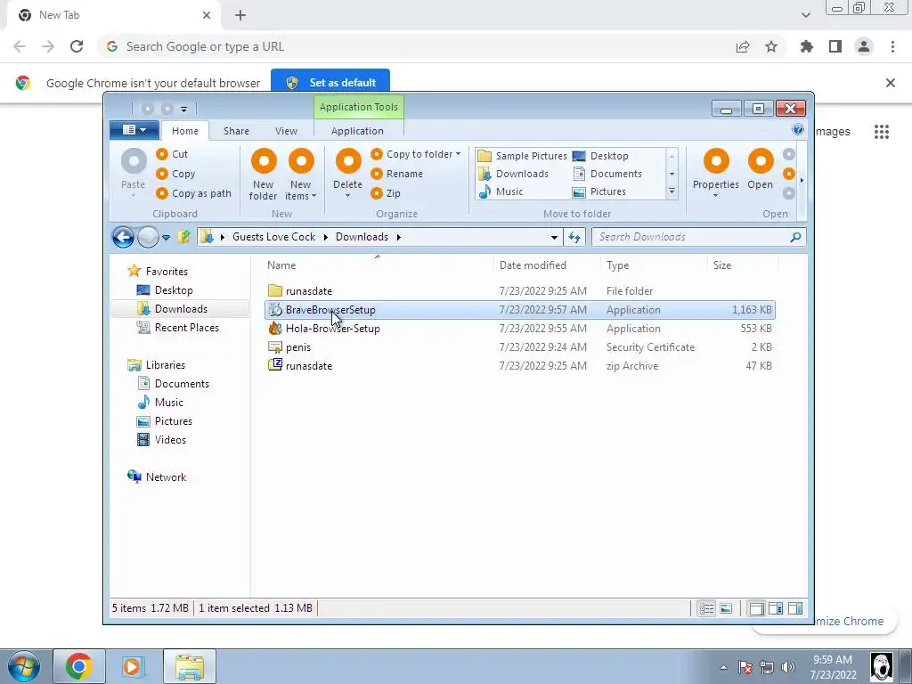This screenshot has width=912, height=684.
Task: Open Explorer help icon
Action: tap(798, 130)
